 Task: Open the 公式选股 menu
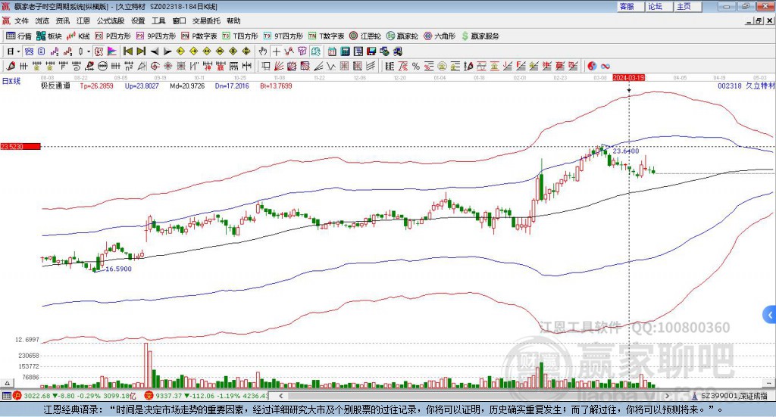pos(111,21)
